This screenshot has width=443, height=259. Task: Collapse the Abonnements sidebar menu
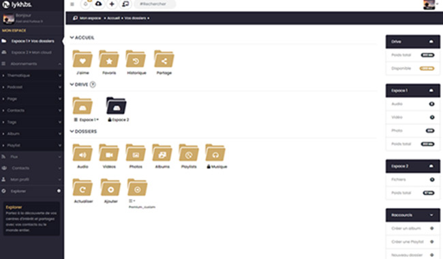point(31,64)
